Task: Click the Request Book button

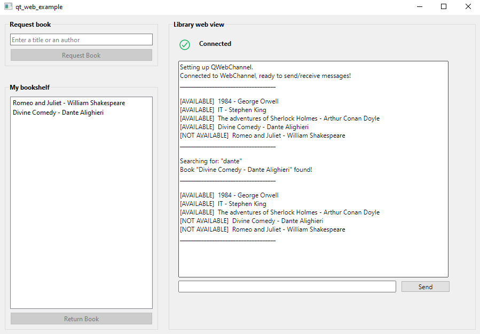Action: point(82,55)
